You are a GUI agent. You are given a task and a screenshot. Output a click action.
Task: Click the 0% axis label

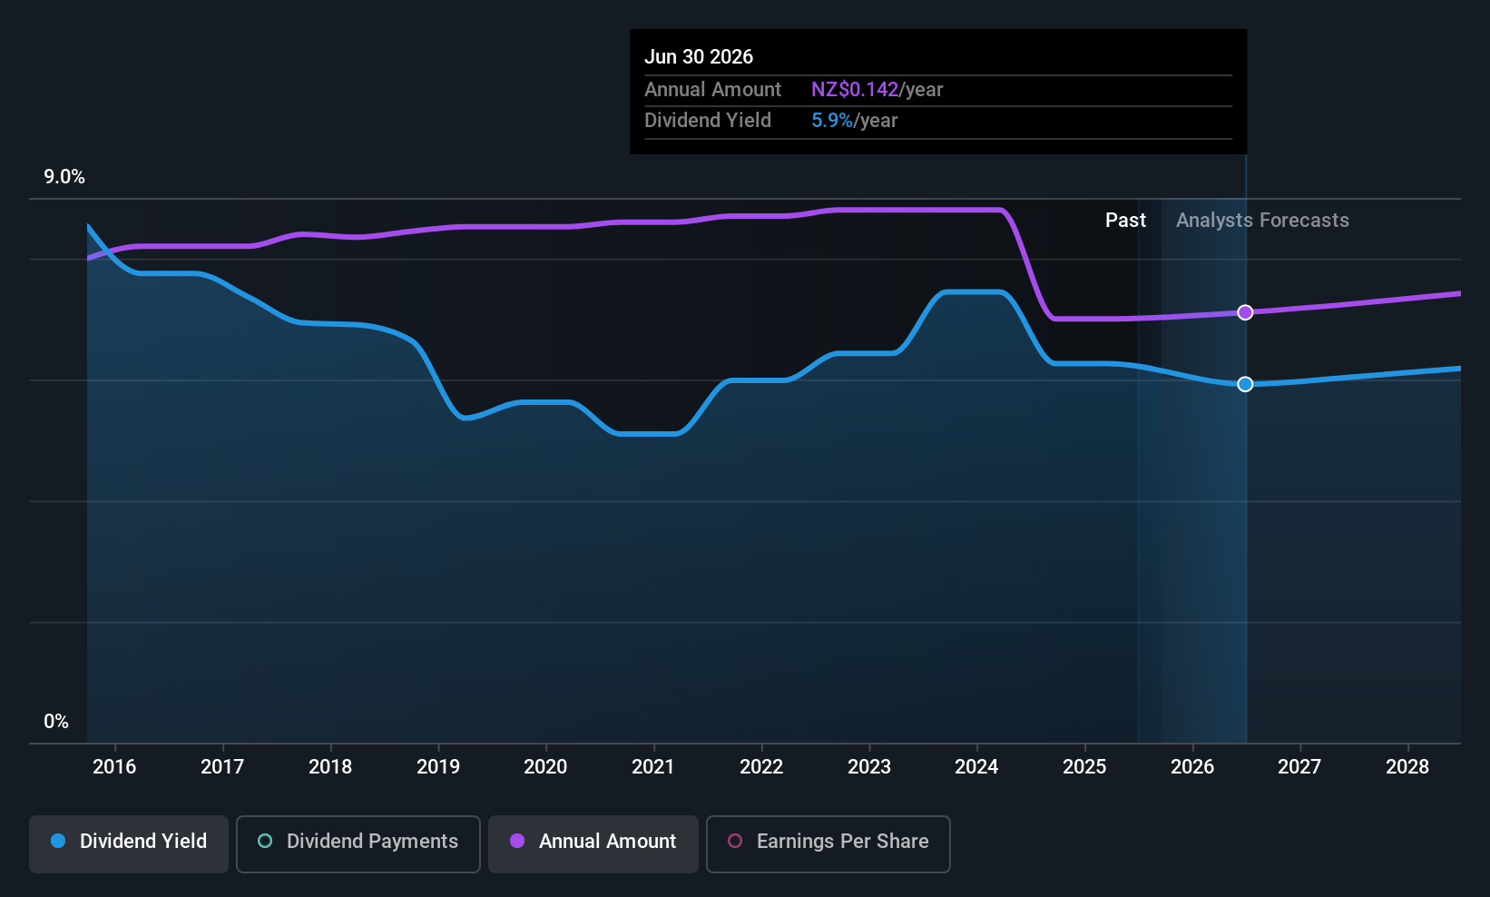pyautogui.click(x=56, y=722)
